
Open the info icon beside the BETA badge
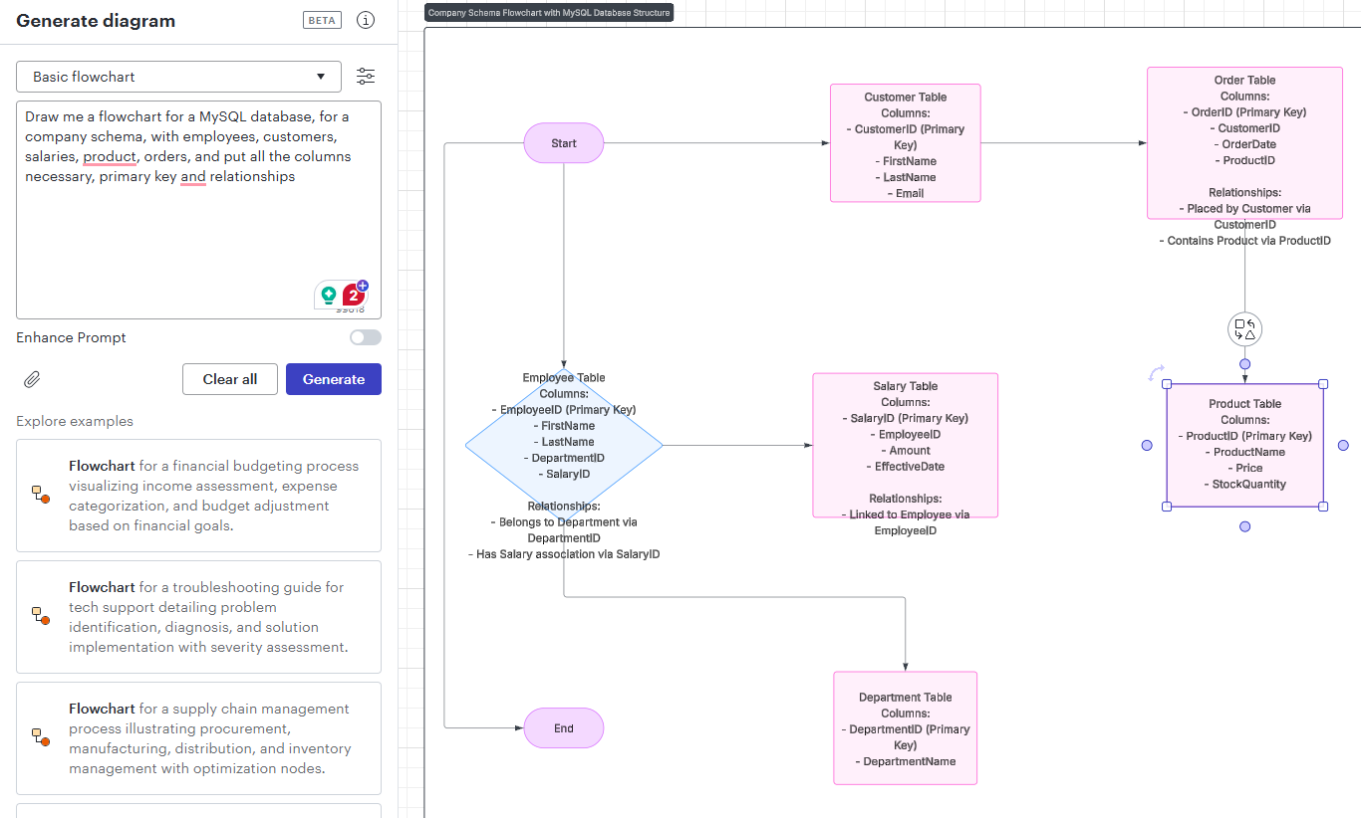point(367,21)
